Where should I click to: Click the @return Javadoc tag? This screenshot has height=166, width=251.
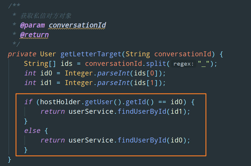coord(34,35)
